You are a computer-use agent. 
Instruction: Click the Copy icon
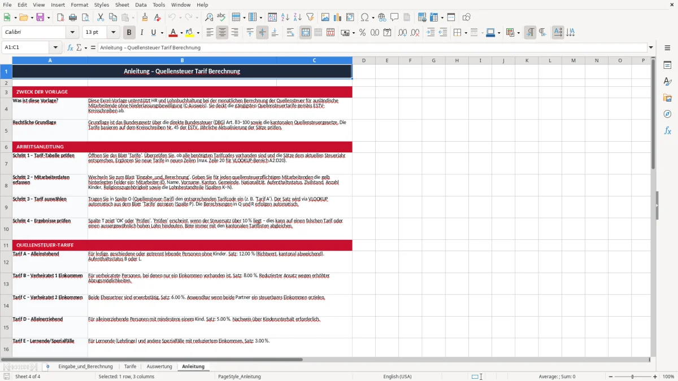(112, 17)
